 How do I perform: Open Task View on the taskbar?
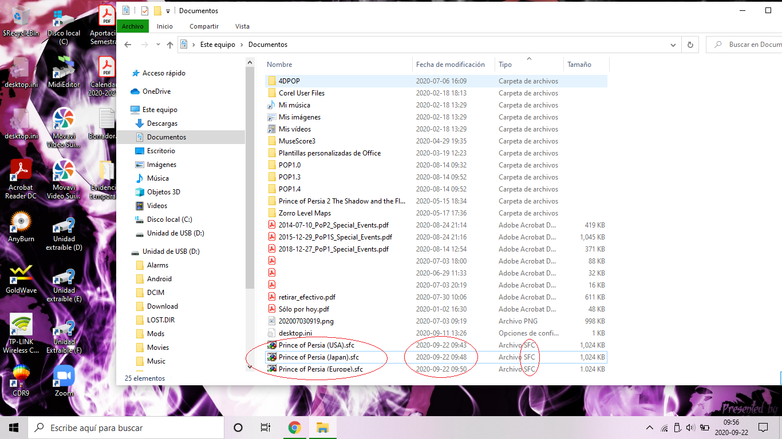[266, 428]
